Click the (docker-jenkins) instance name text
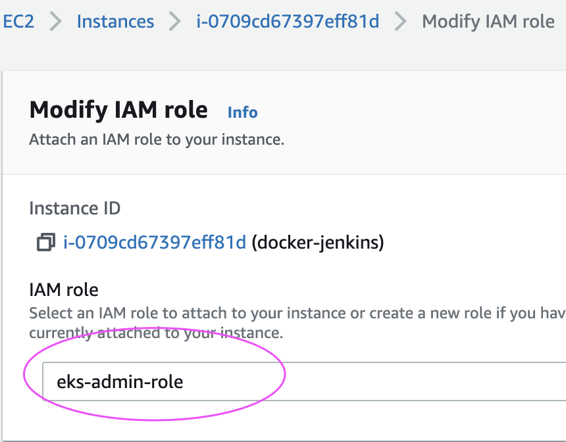 [318, 243]
